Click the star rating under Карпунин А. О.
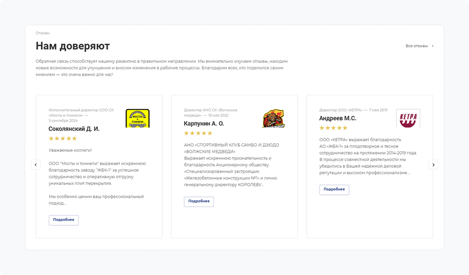Image resolution: width=469 pixels, height=275 pixels. pyautogui.click(x=198, y=133)
